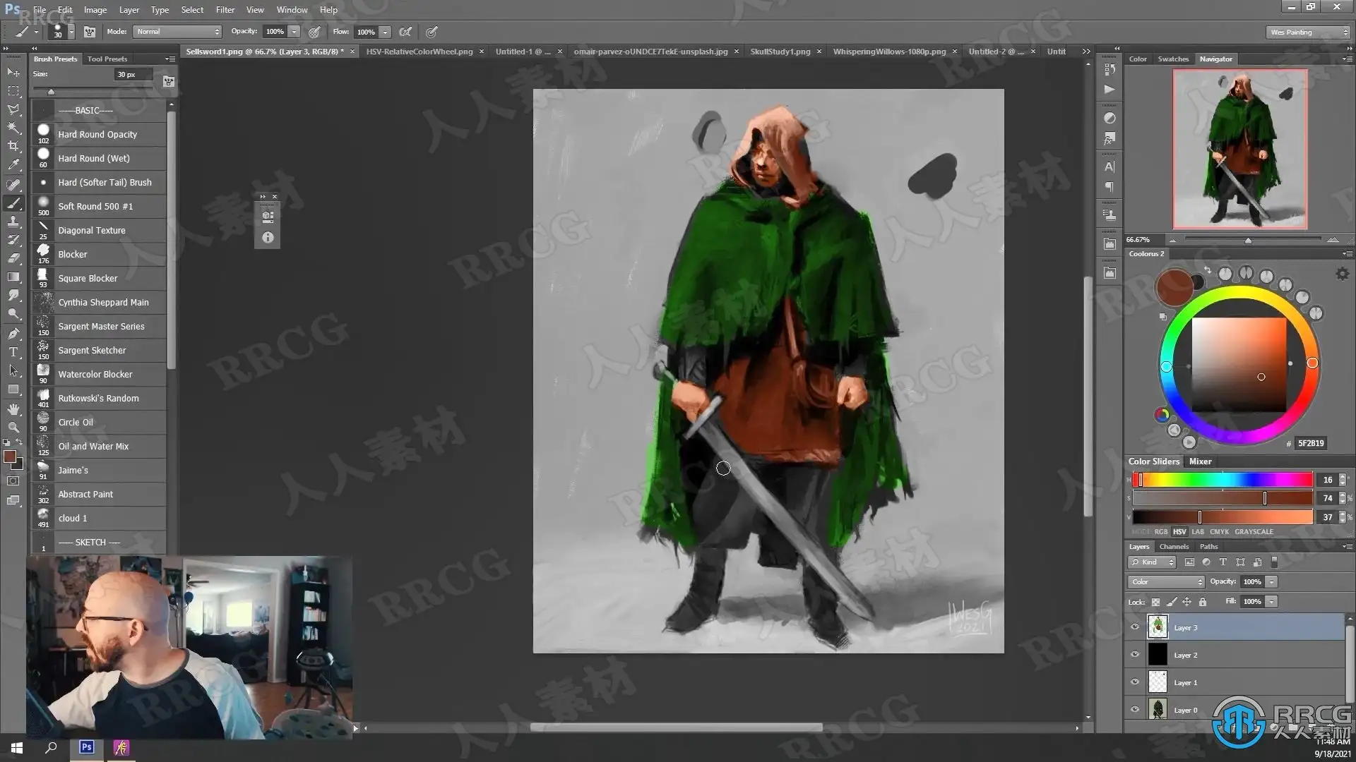Switch to the Swatches panel tab

coord(1172,59)
